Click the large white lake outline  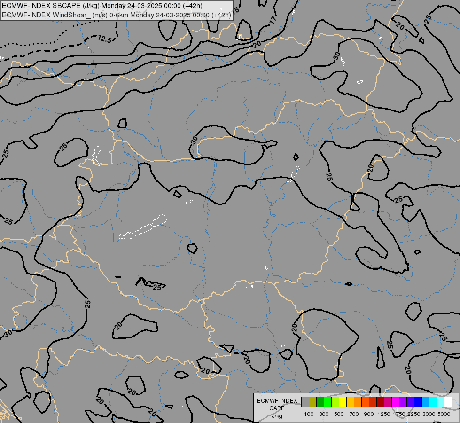[143, 227]
